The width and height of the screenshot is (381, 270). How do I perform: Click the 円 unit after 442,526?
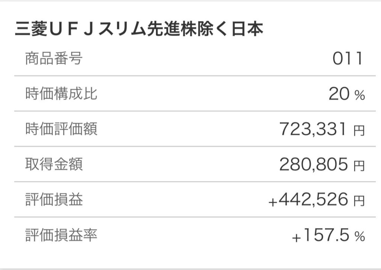tap(359, 202)
